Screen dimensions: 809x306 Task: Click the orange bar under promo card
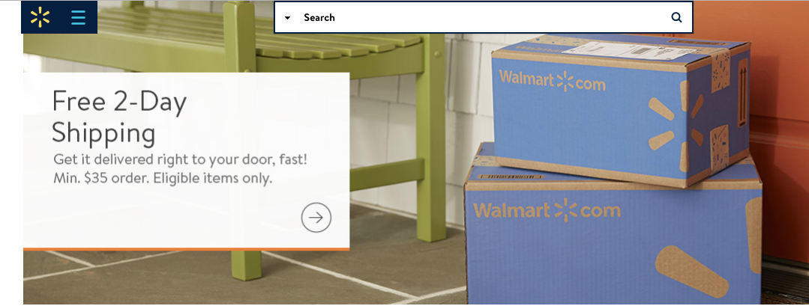[186, 249]
